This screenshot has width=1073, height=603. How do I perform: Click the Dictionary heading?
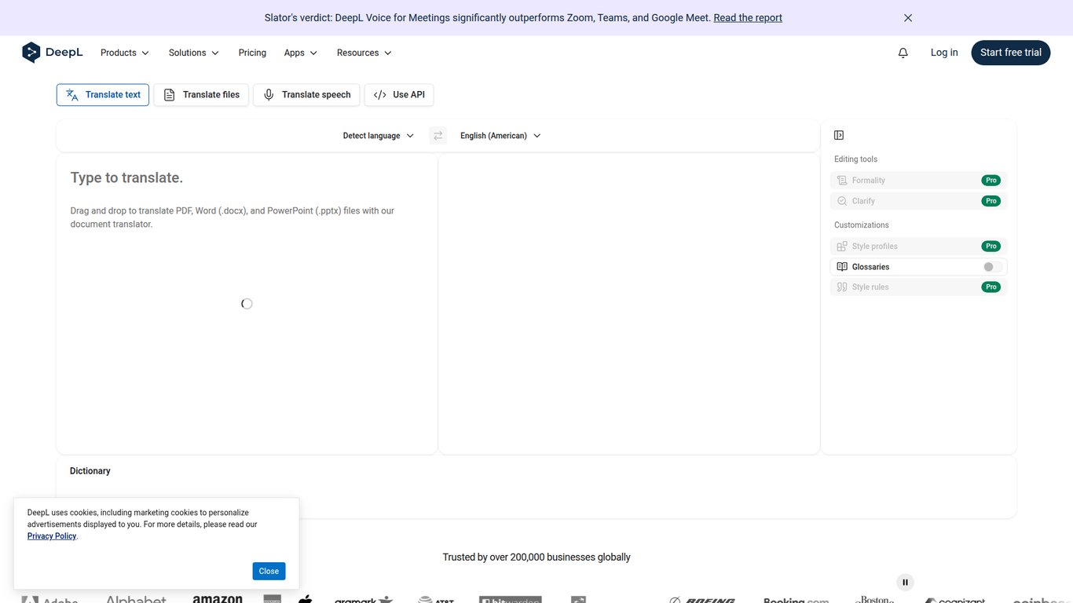(x=90, y=471)
